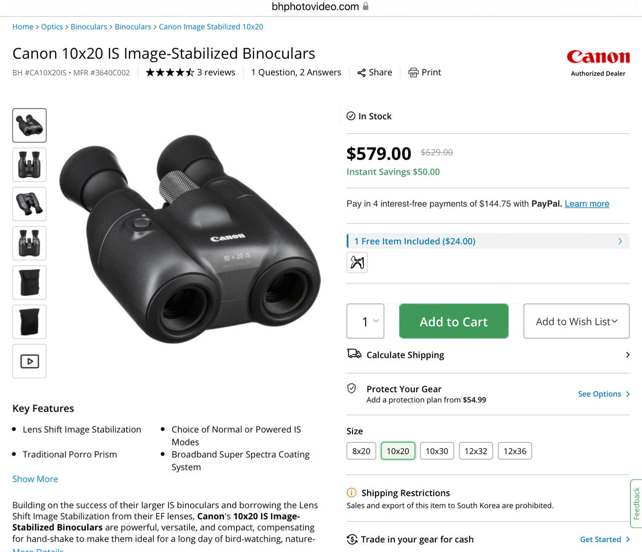The height and width of the screenshot is (552, 642).
Task: Click the Calculate Shipping truck icon
Action: coord(354,354)
